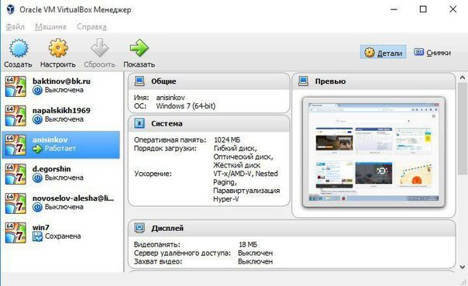
Task: Click the details pane scroll up arrow
Action: coord(463,78)
